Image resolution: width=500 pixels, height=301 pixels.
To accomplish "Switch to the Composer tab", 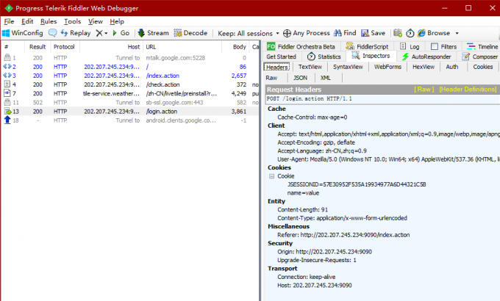I will [x=480, y=57].
